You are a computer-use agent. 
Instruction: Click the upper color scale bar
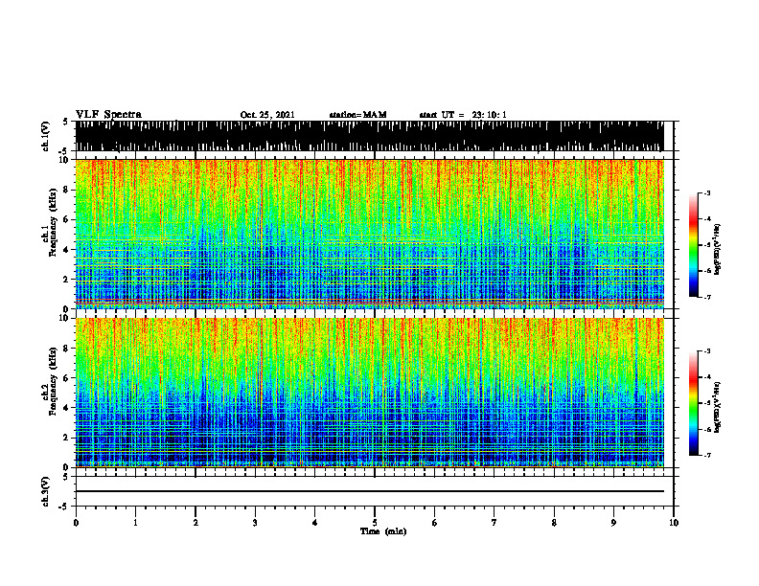click(694, 245)
